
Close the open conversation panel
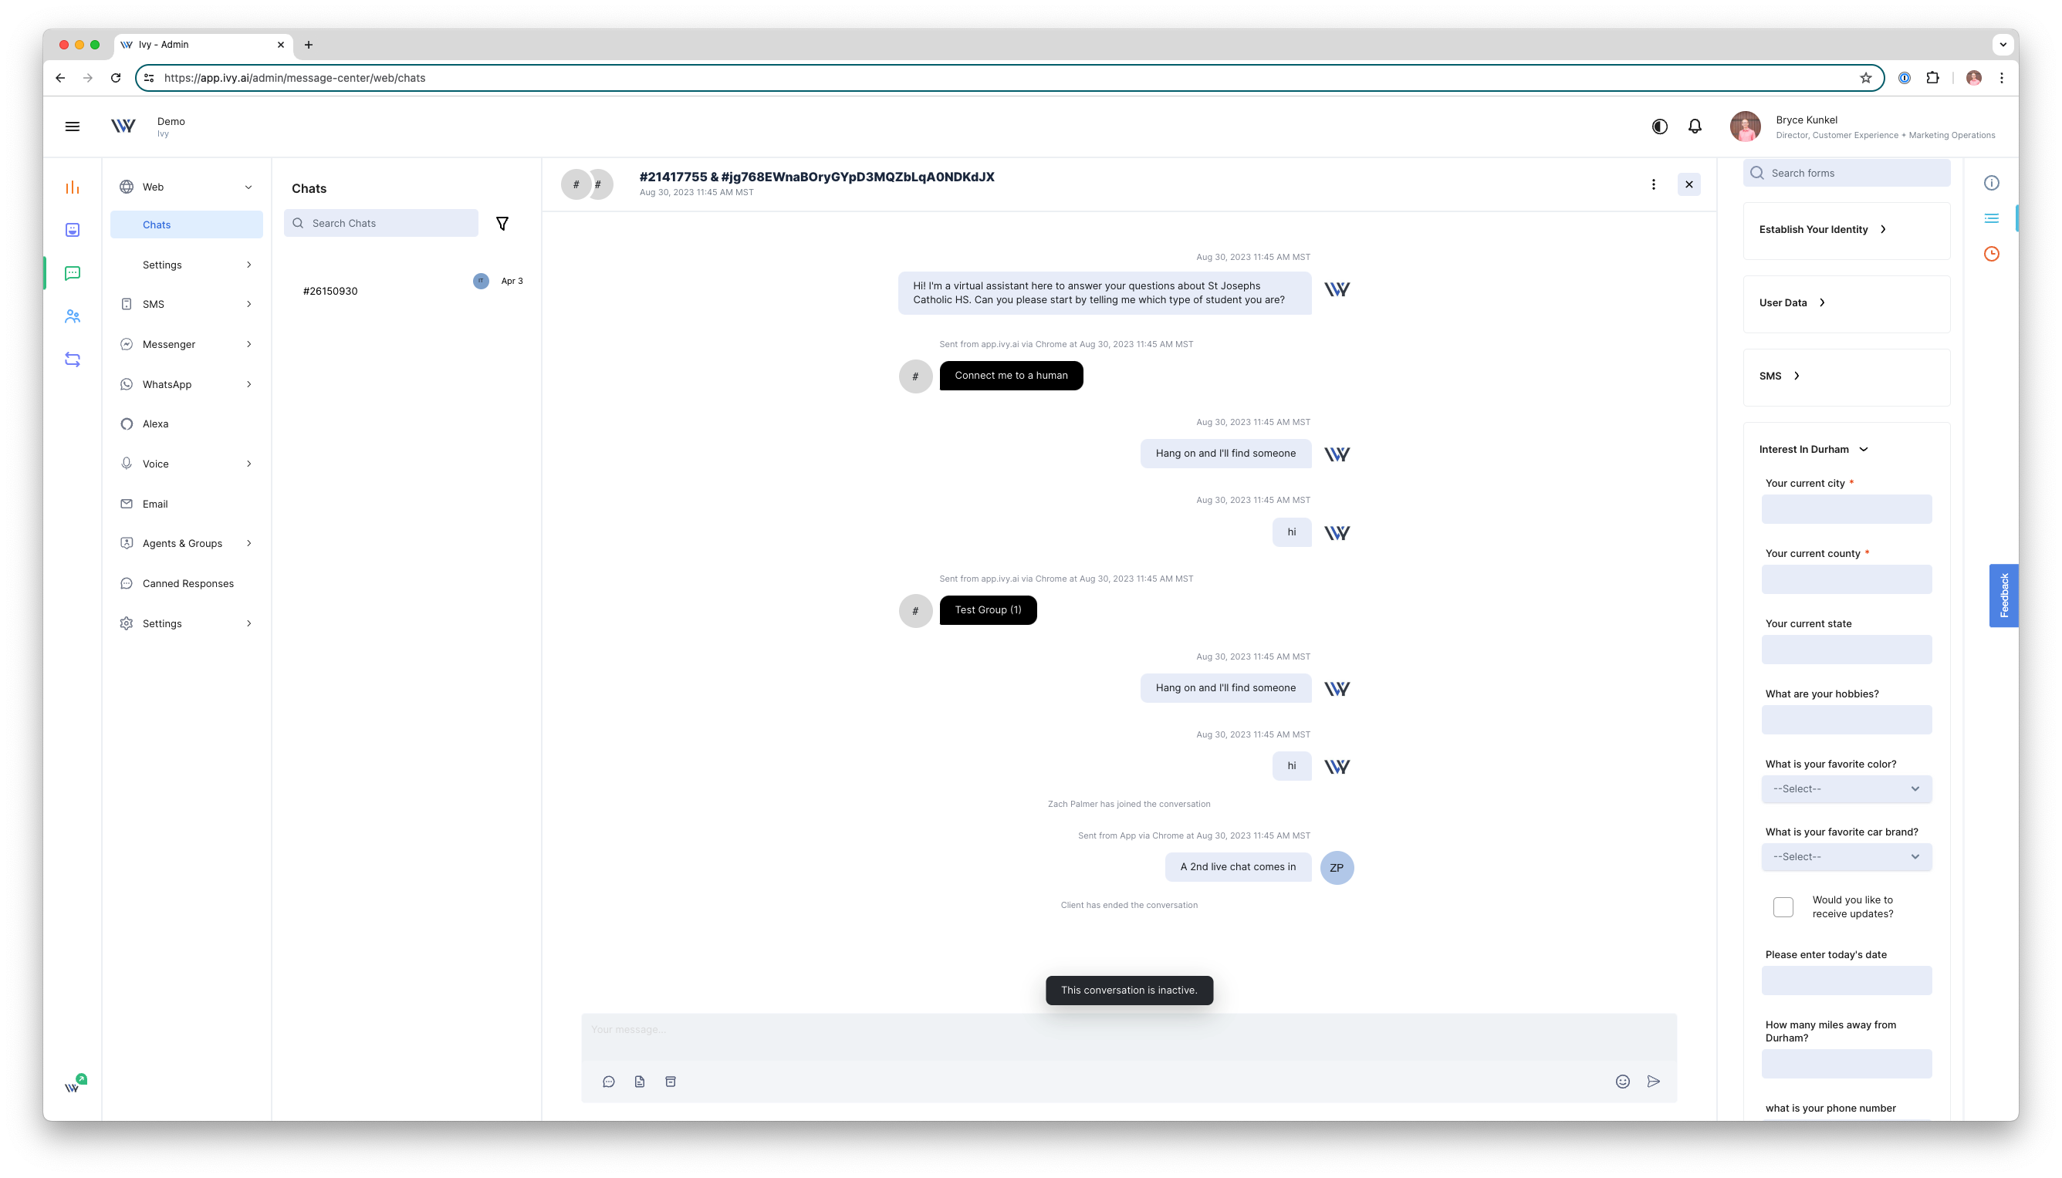pyautogui.click(x=1689, y=184)
